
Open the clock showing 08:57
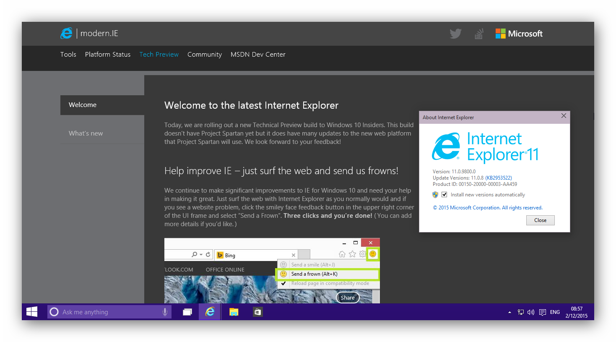pyautogui.click(x=577, y=312)
